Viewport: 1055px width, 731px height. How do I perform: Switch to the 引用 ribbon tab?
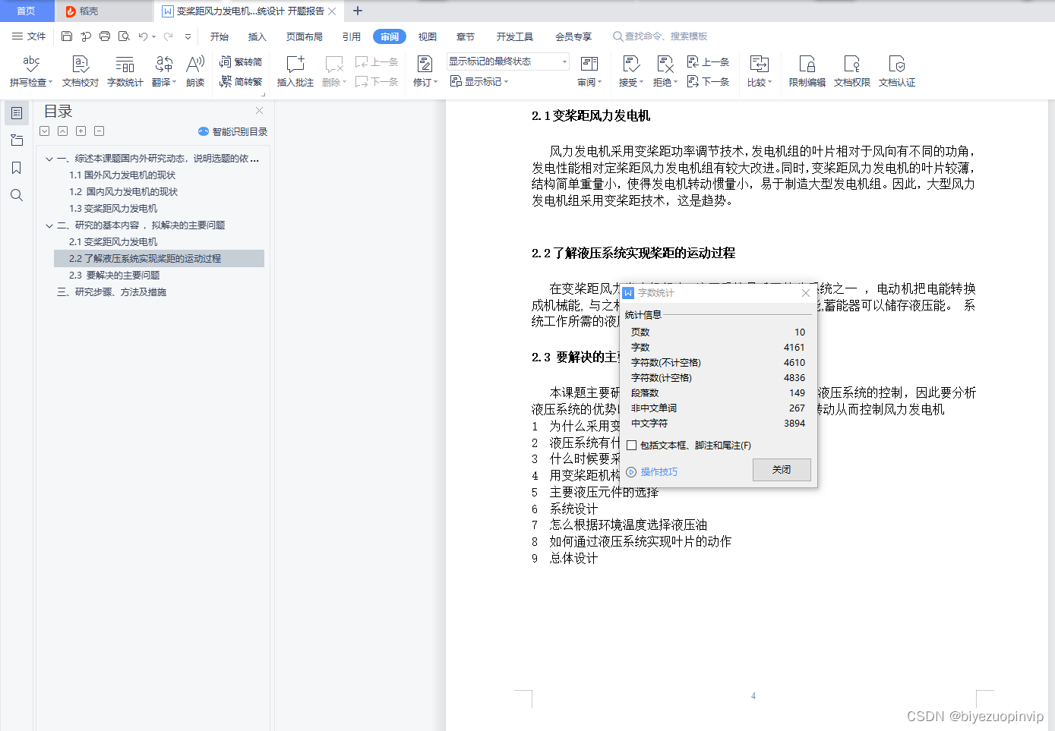352,36
